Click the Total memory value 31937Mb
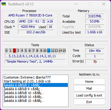The image size is (111, 110). (x=95, y=16)
